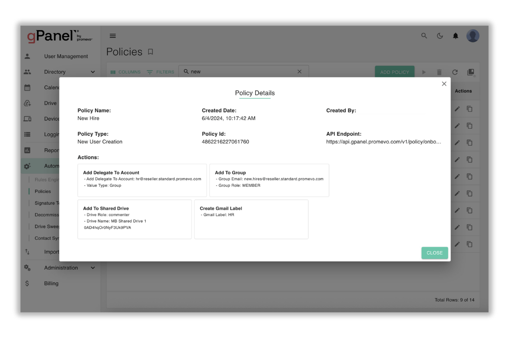This screenshot has height=338, width=509.
Task: Open the hamburger menu icon
Action: coord(112,36)
